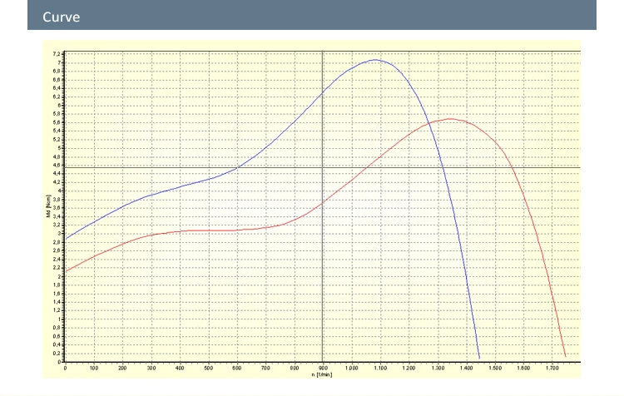The height and width of the screenshot is (396, 624).
Task: Click the y-axis label "2,2"
Action: 57,268
